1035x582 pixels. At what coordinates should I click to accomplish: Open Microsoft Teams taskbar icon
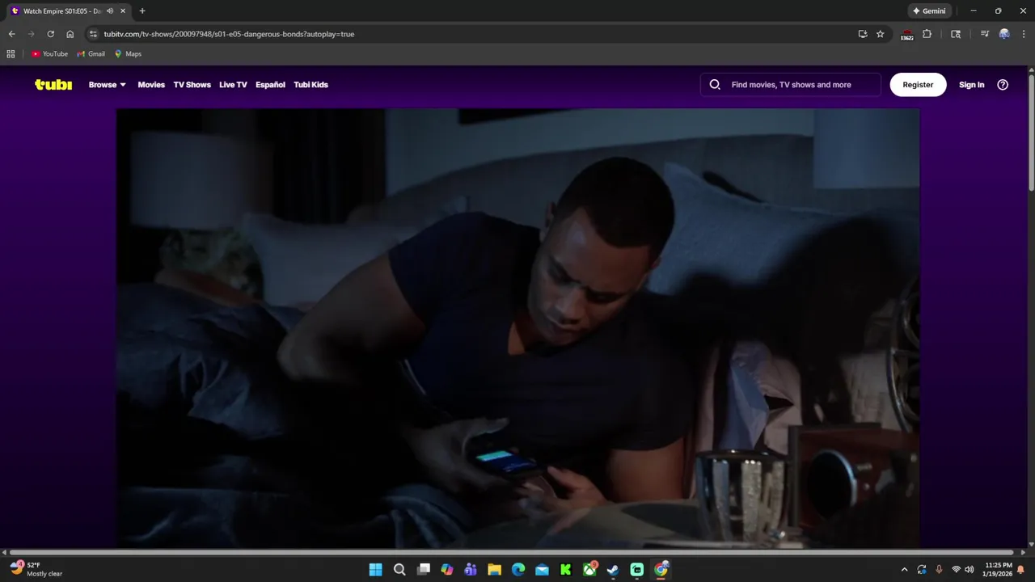point(471,570)
